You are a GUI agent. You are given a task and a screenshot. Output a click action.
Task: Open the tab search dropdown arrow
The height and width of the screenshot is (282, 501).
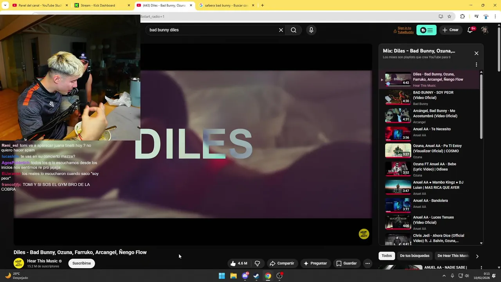point(5,5)
